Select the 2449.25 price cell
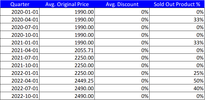Screen dimensions: 205x100 pos(67,81)
